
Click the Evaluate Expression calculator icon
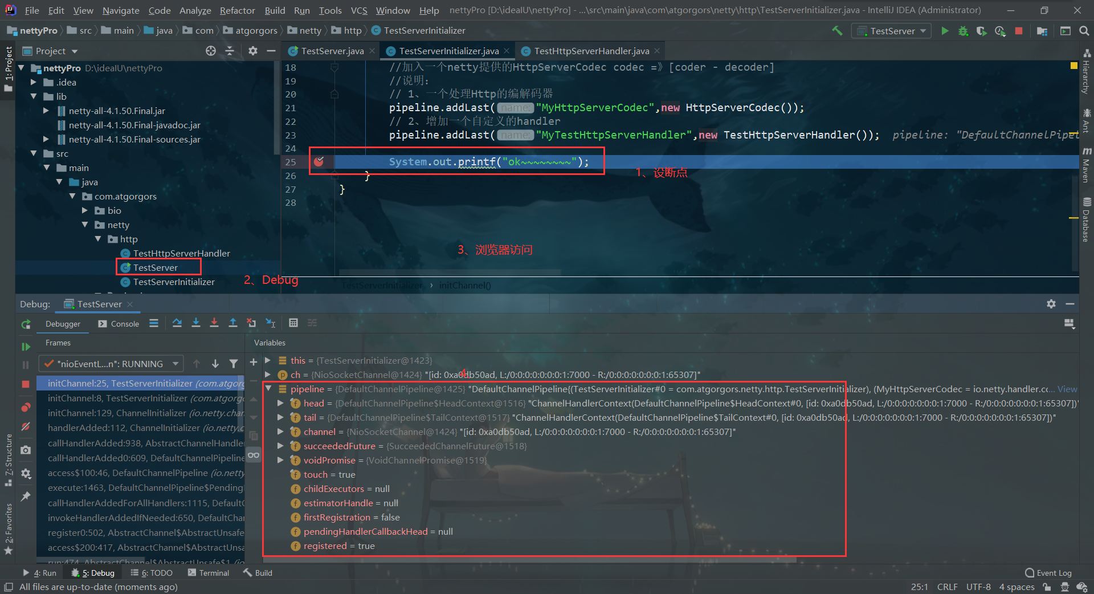(293, 323)
